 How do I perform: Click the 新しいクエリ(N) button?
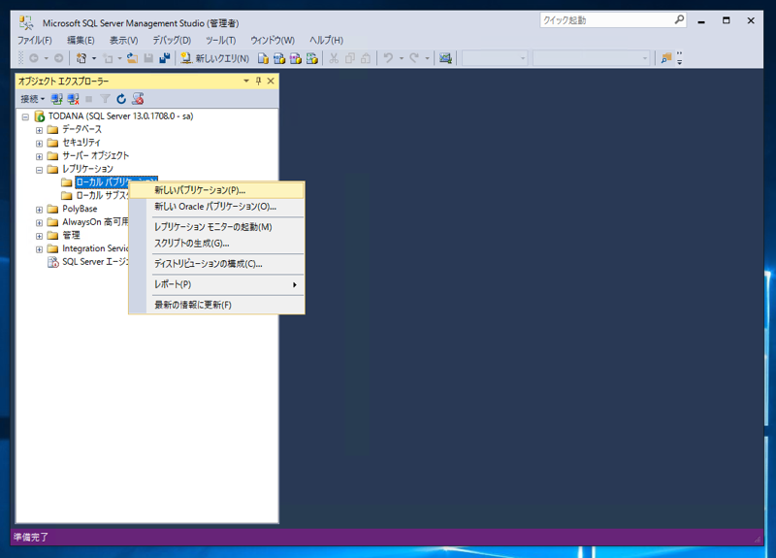coord(214,58)
